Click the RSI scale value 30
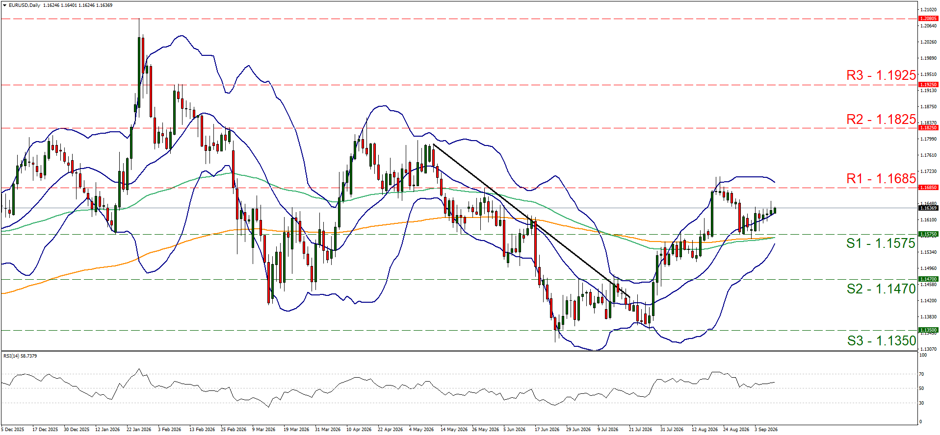Image resolution: width=940 pixels, height=435 pixels. tap(921, 403)
